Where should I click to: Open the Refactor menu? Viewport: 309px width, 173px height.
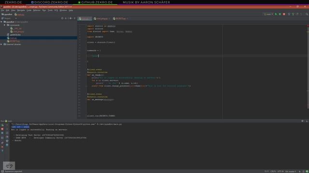pyautogui.click(x=37, y=10)
